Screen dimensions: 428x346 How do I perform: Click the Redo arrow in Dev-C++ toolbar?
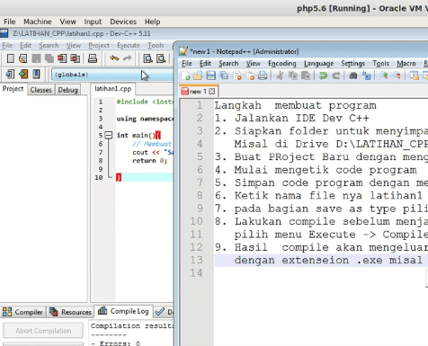[x=128, y=58]
